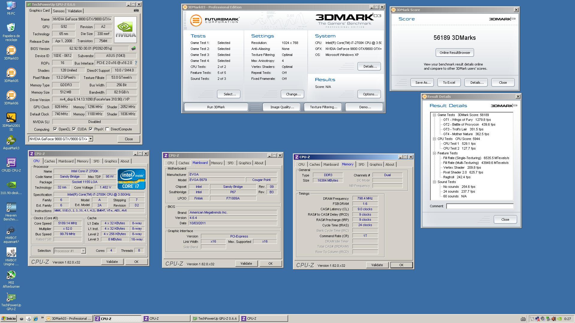Collapse Game Tests tree node

[434, 115]
